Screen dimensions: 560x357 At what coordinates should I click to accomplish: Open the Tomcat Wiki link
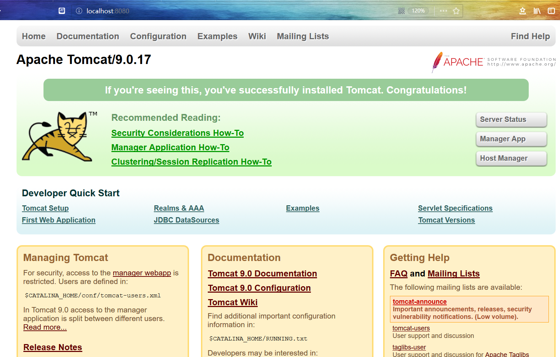(233, 302)
